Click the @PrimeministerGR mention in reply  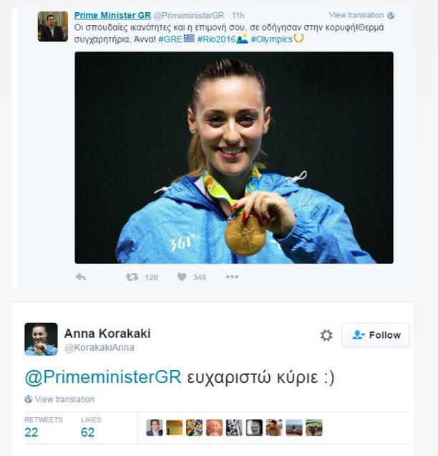(x=103, y=377)
